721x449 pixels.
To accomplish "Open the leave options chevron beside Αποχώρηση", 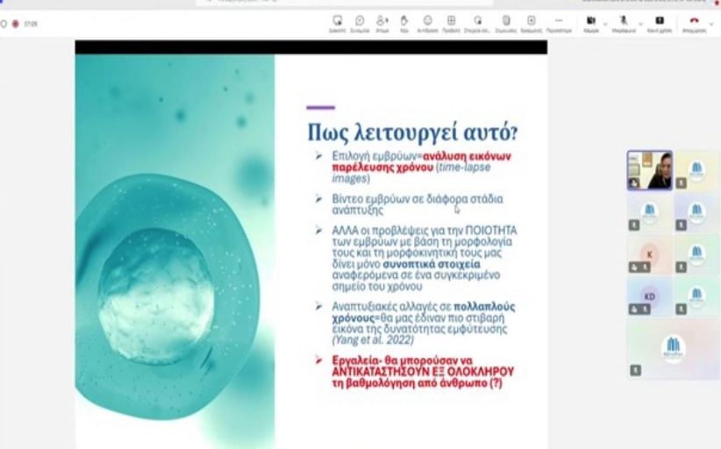I will click(712, 24).
